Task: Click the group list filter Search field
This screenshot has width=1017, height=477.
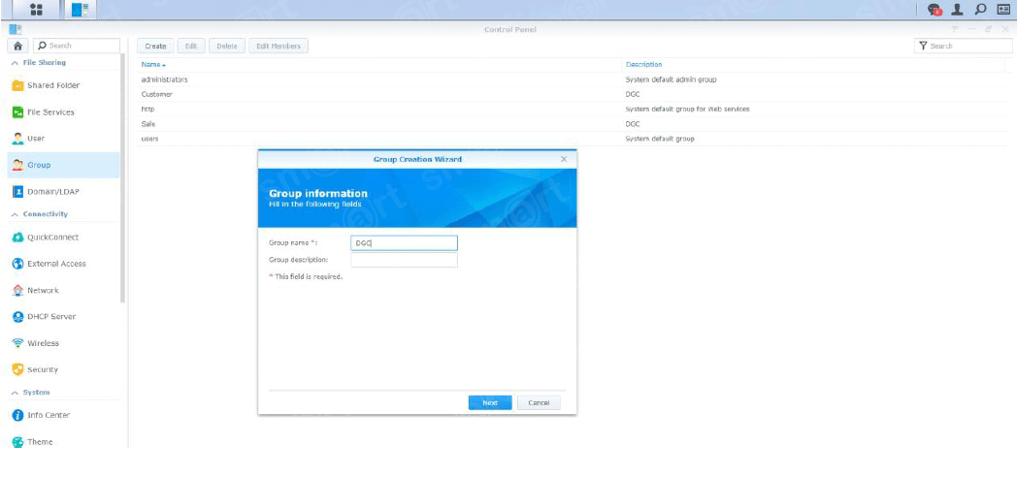Action: click(x=964, y=46)
